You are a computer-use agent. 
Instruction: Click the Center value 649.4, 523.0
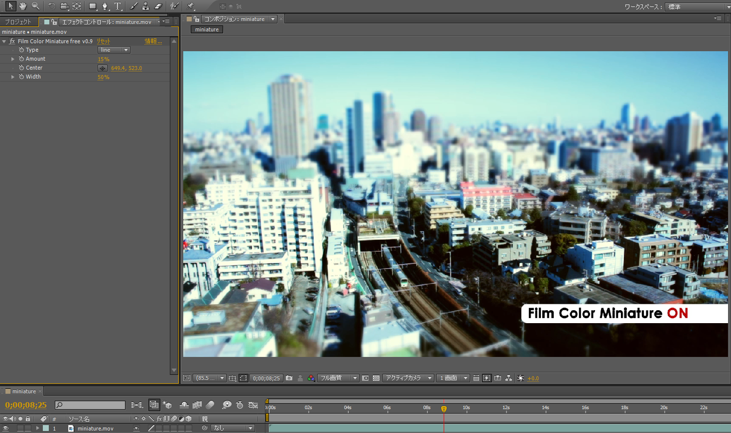[x=126, y=68]
